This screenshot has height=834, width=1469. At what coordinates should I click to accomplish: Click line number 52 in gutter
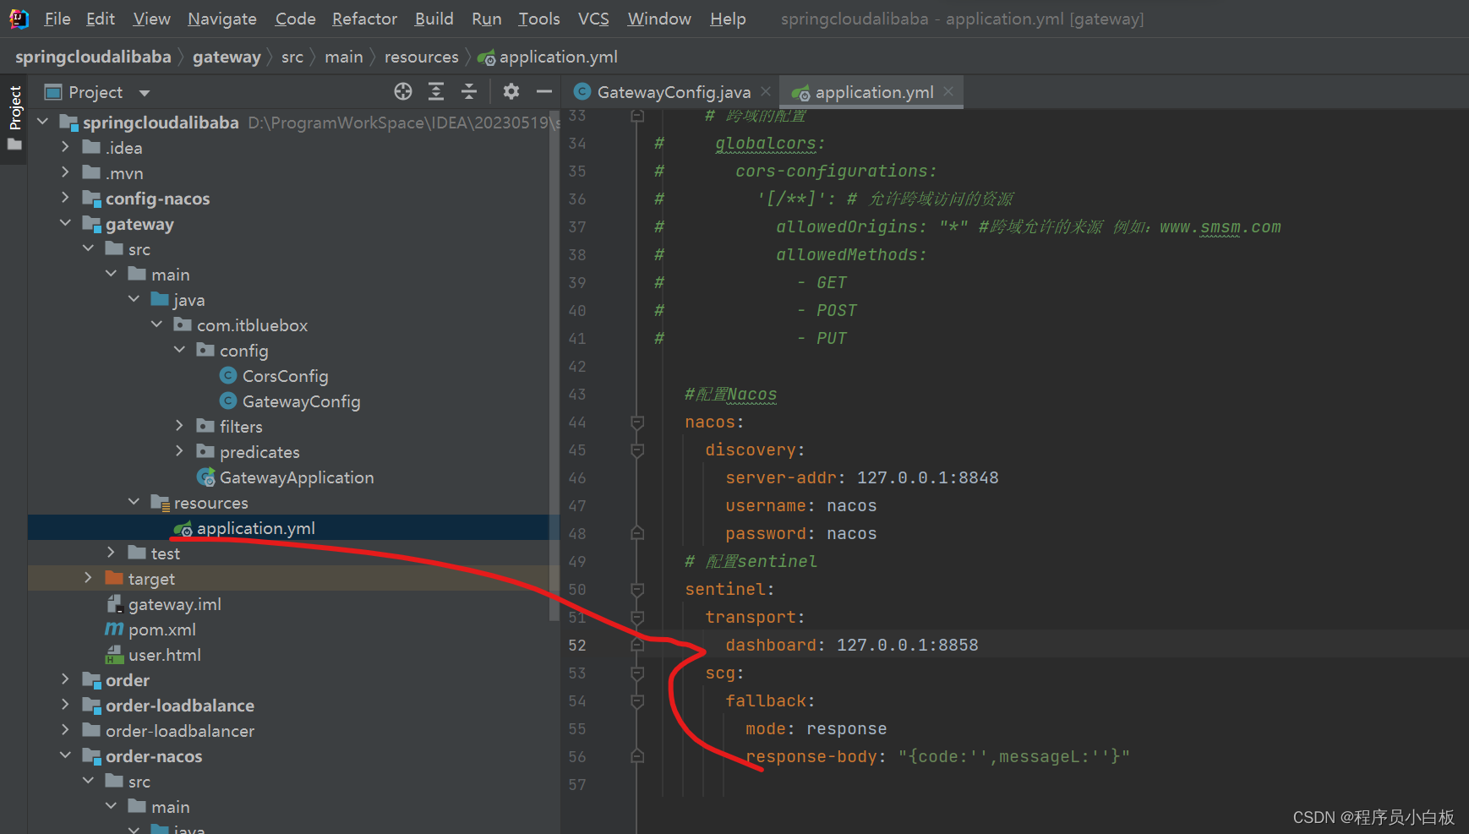pyautogui.click(x=577, y=645)
